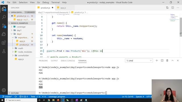This screenshot has height=102, width=182.
Task: Click the Windows taskbar search box
Action: [21, 100]
